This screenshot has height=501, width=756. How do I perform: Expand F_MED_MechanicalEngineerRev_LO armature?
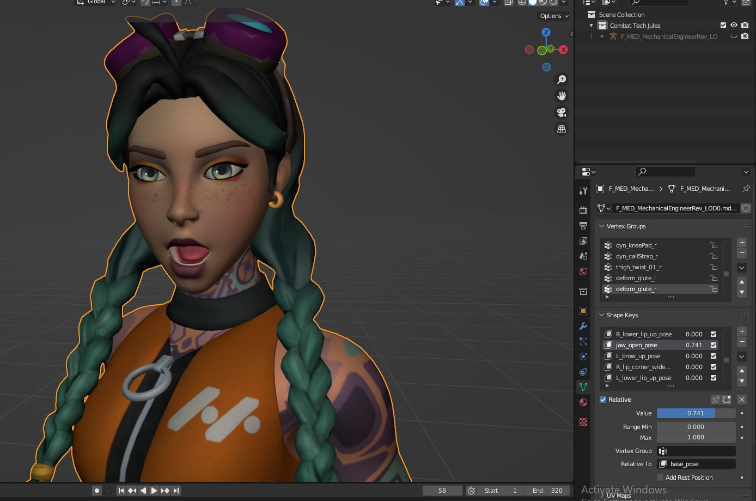click(602, 37)
